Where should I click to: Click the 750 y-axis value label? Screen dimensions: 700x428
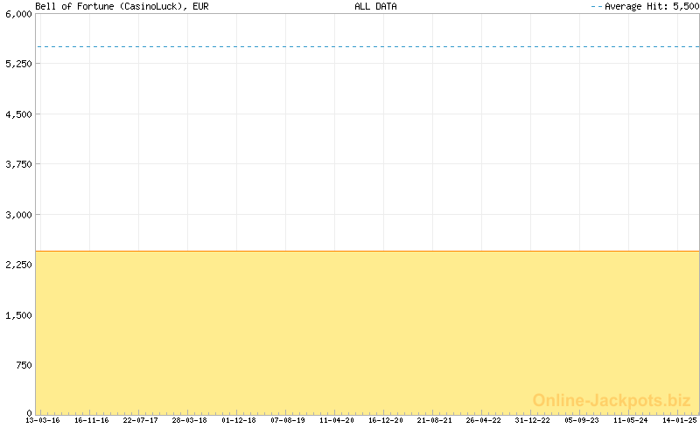point(22,364)
